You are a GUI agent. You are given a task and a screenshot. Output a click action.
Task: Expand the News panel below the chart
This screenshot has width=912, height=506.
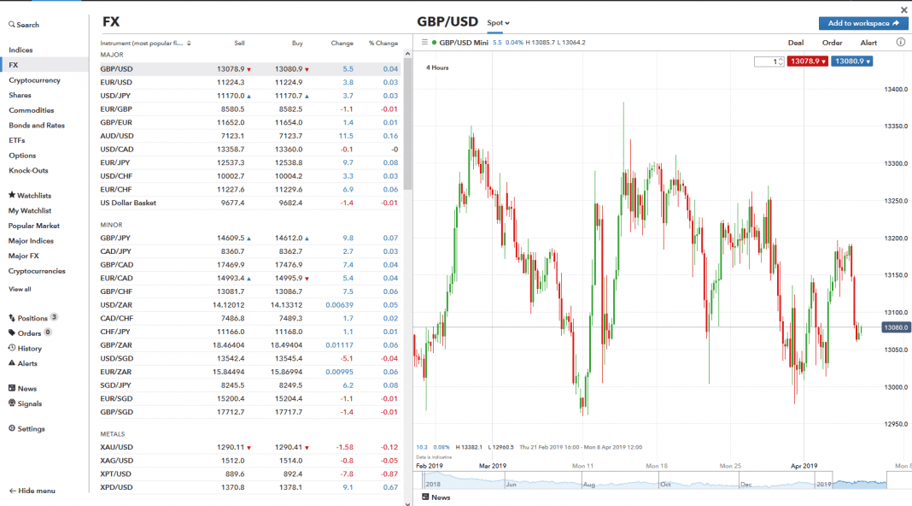pyautogui.click(x=436, y=497)
